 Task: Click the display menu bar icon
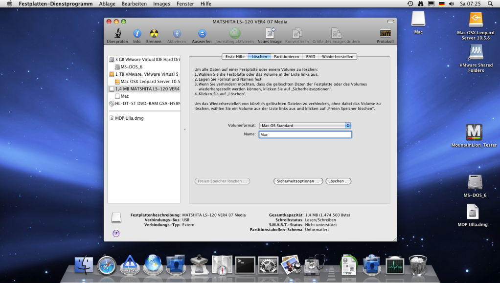(x=431, y=4)
